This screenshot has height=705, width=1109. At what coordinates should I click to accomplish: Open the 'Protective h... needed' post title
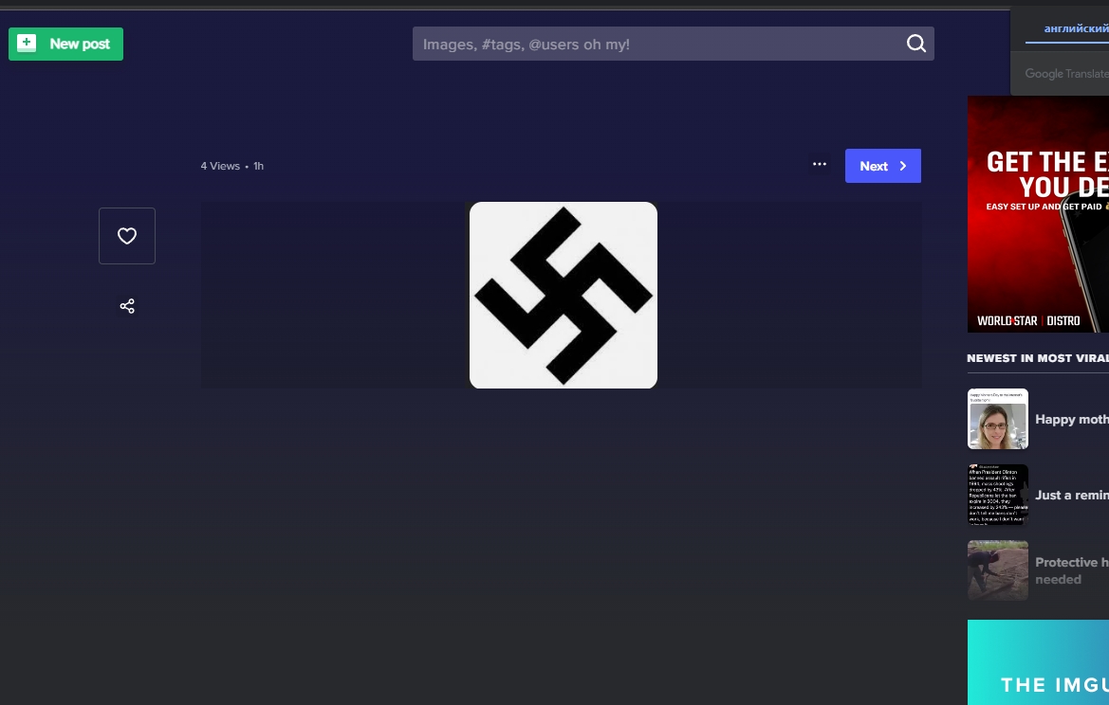pos(1071,570)
